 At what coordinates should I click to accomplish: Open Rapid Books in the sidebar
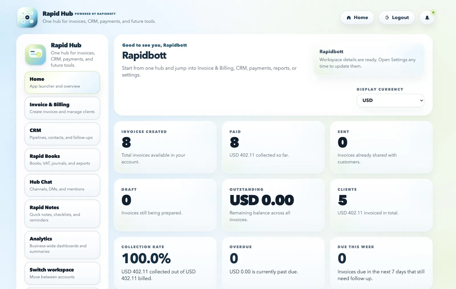[62, 160]
